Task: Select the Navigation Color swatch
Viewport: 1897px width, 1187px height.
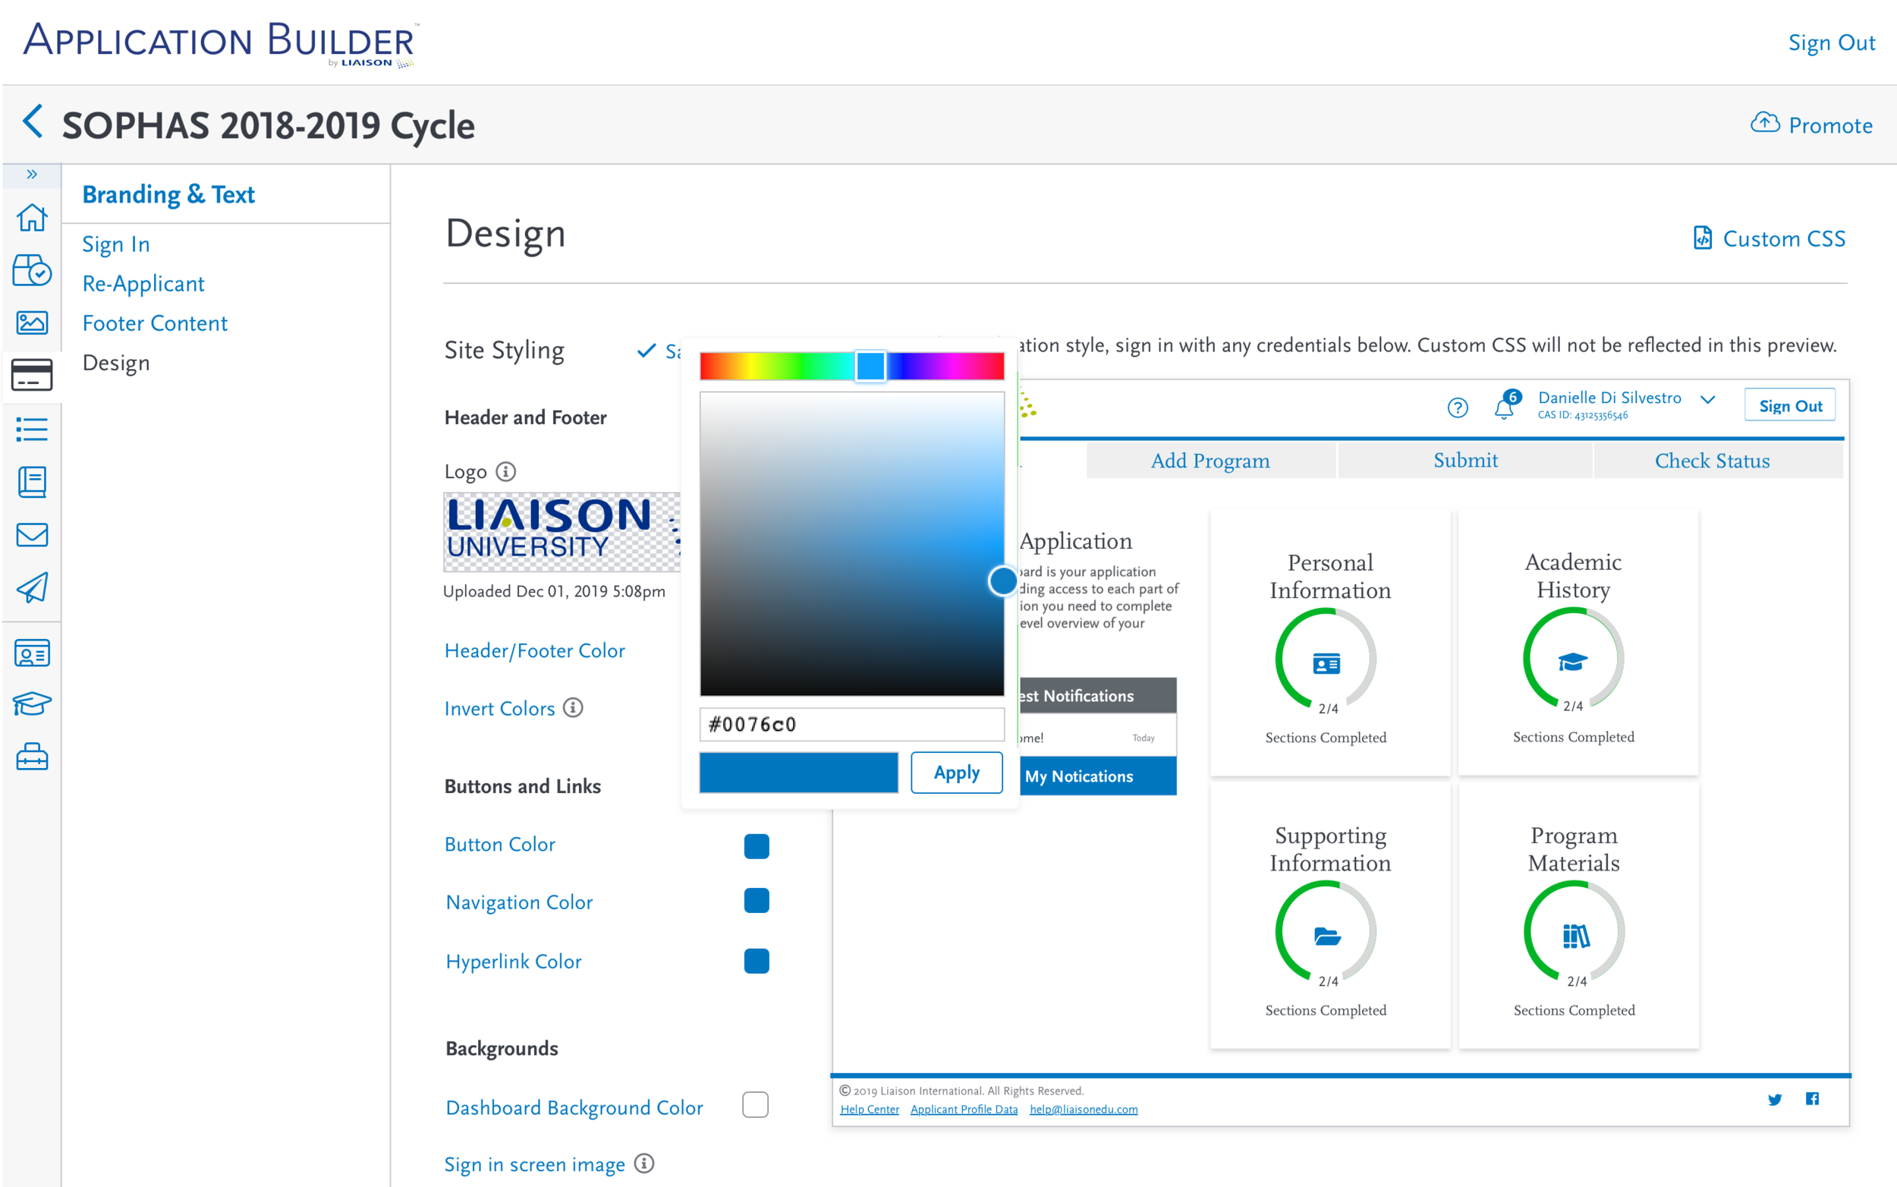Action: pyautogui.click(x=757, y=900)
